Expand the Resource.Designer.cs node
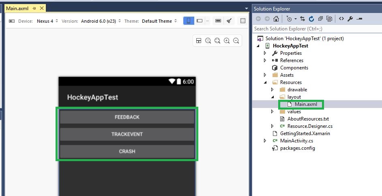382x196 pixels. pos(273,126)
